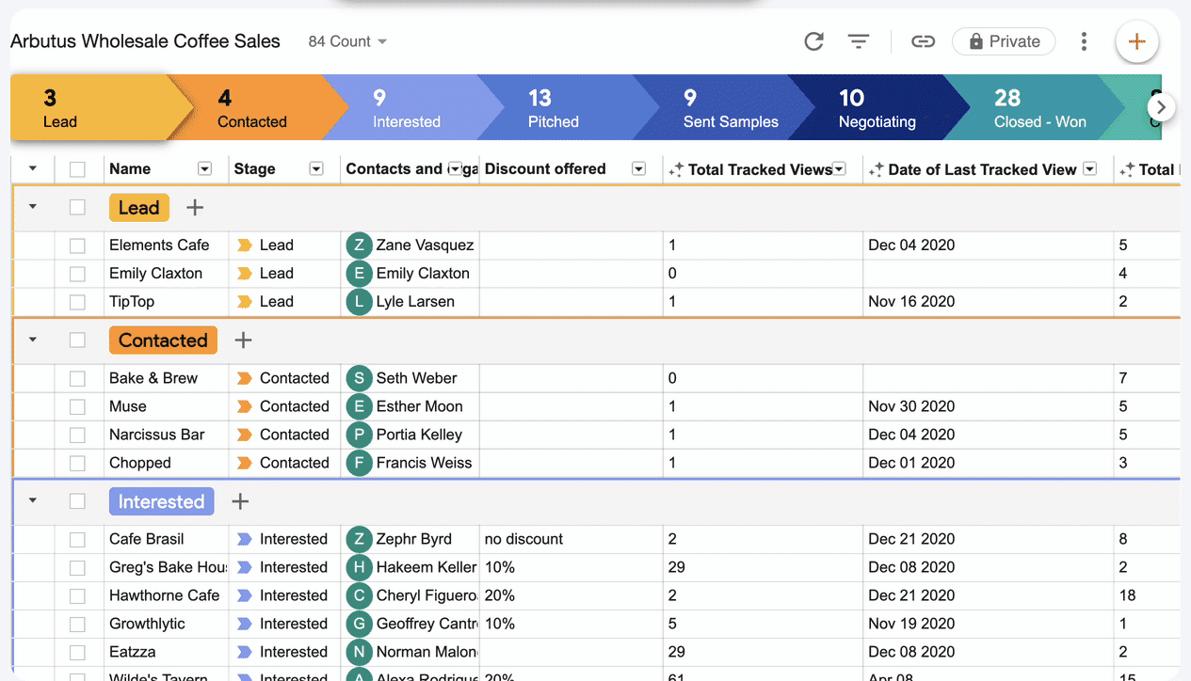Click the orange Contacted group label
Viewport: 1191px width, 681px height.
click(x=163, y=340)
